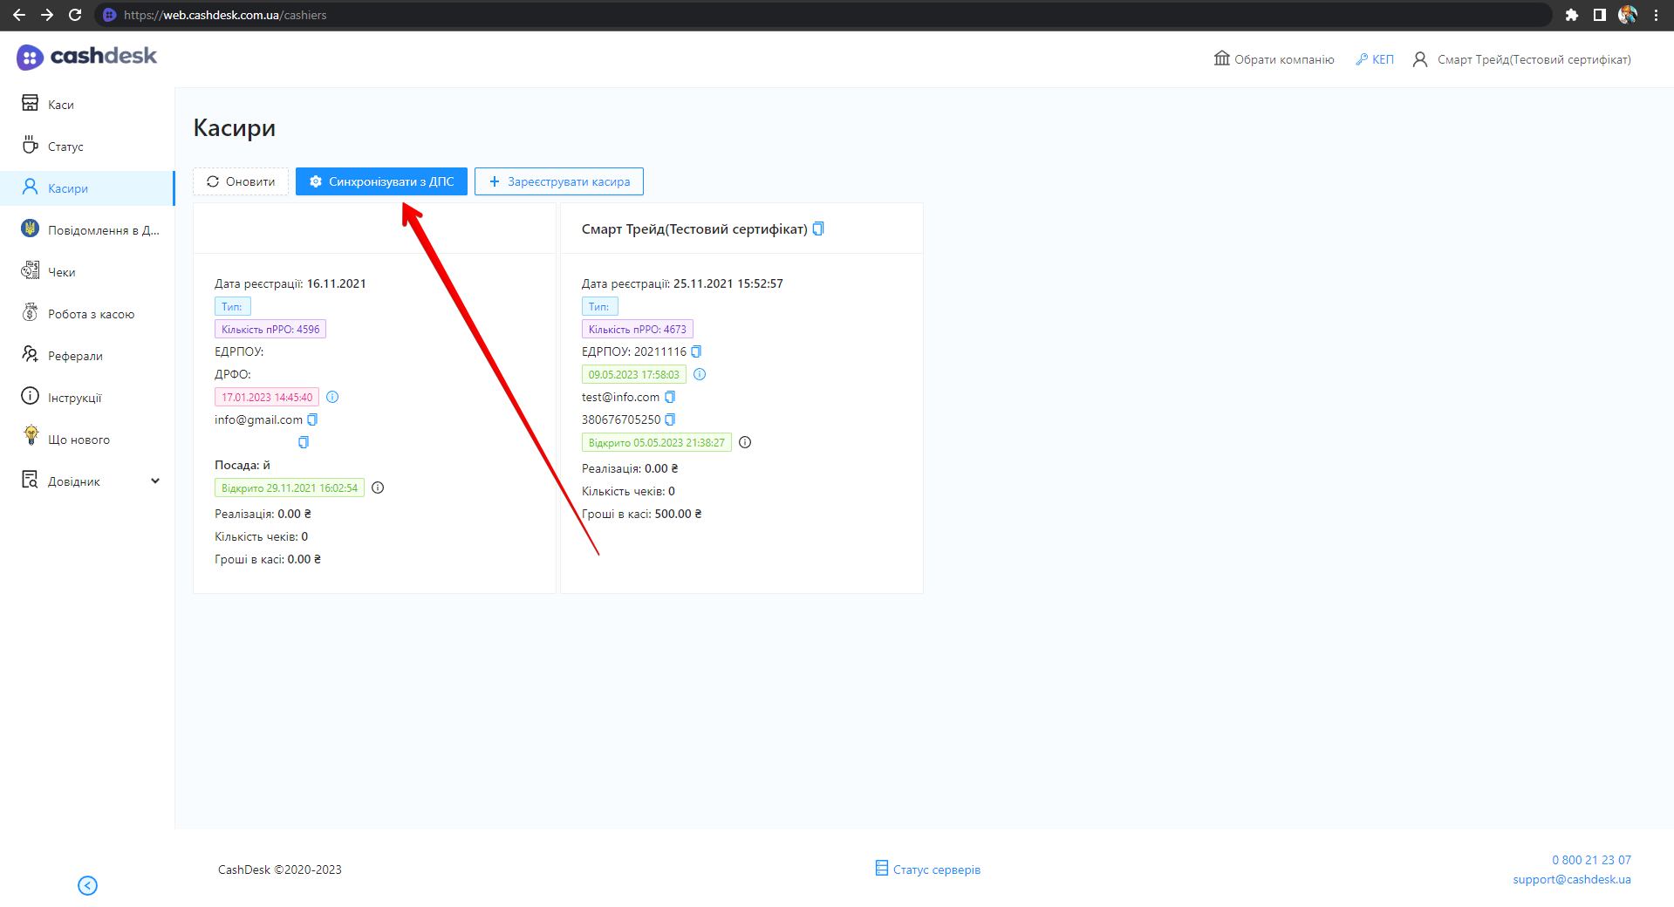Copy the ЄДРПОУ code 20211116
The width and height of the screenshot is (1674, 907).
click(696, 351)
